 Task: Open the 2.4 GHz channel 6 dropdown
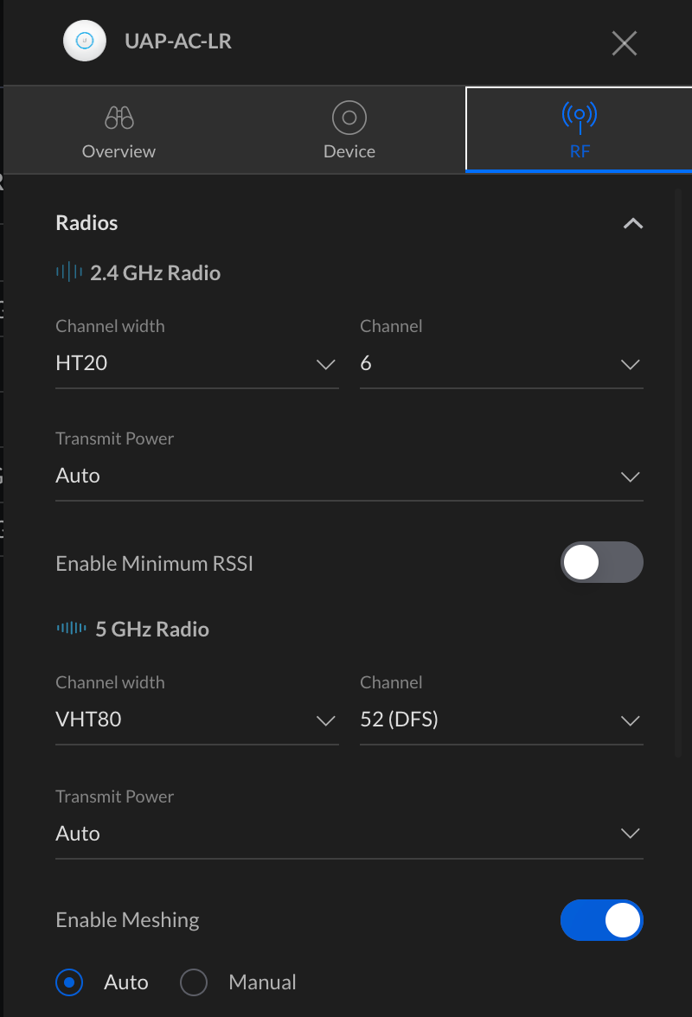(501, 364)
